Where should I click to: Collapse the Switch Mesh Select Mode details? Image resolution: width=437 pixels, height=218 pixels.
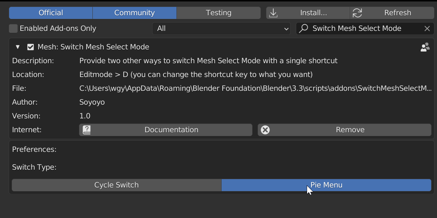(17, 47)
